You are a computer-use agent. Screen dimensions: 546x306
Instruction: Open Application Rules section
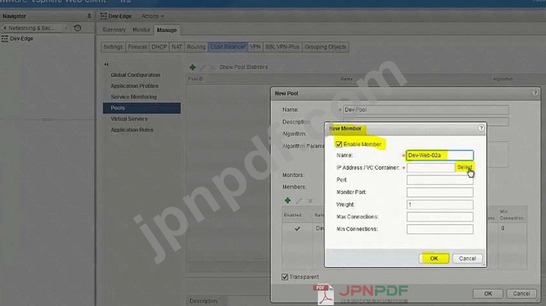(132, 130)
